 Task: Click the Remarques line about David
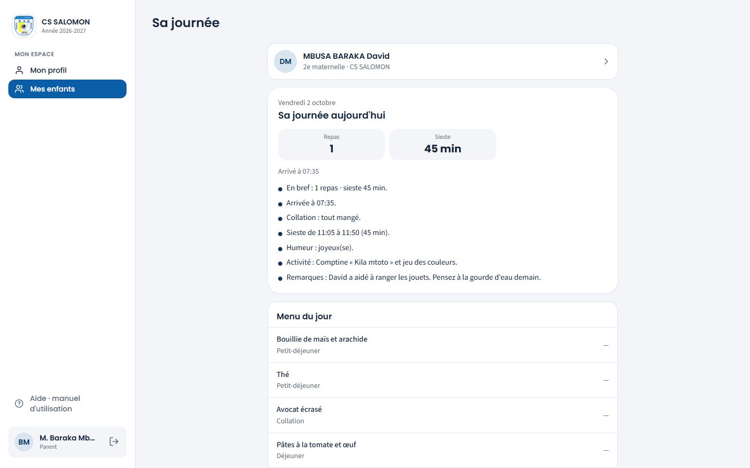414,277
